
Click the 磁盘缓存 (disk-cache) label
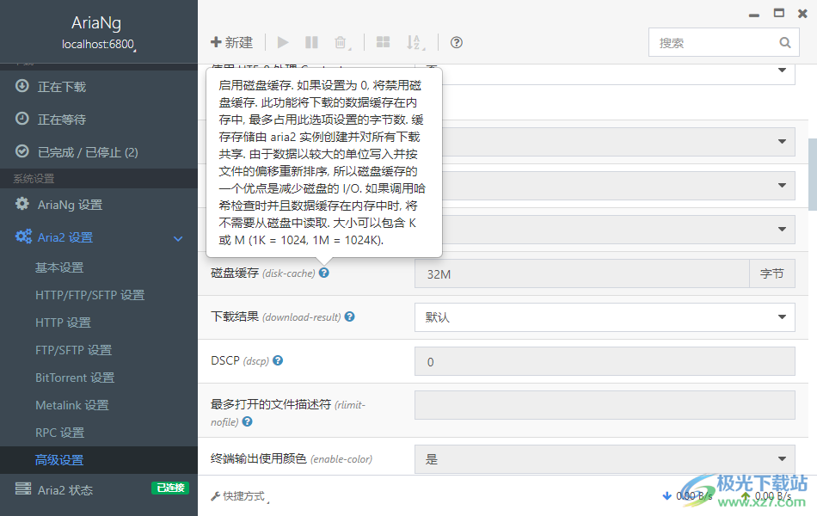pos(262,273)
